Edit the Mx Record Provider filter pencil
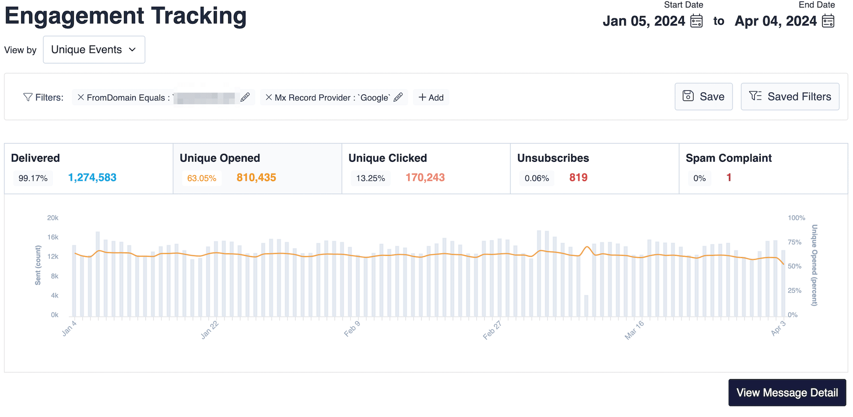This screenshot has height=417, width=853. [x=398, y=97]
